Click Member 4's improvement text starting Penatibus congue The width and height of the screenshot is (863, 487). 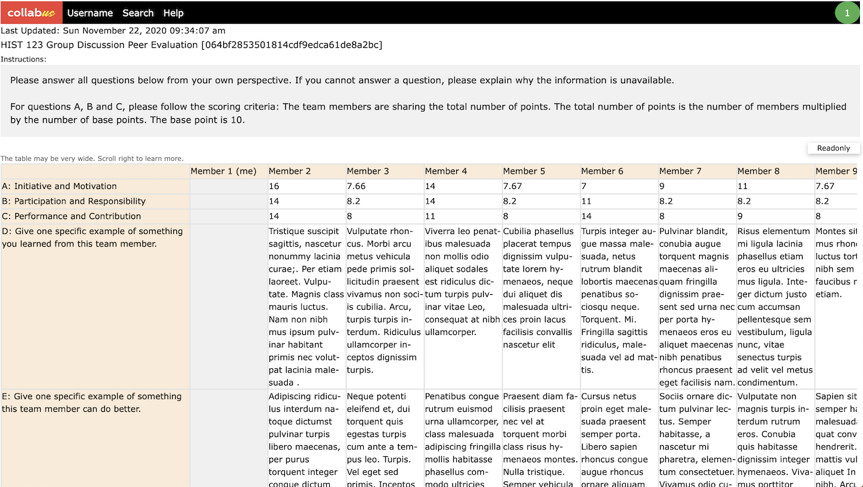coord(463,438)
